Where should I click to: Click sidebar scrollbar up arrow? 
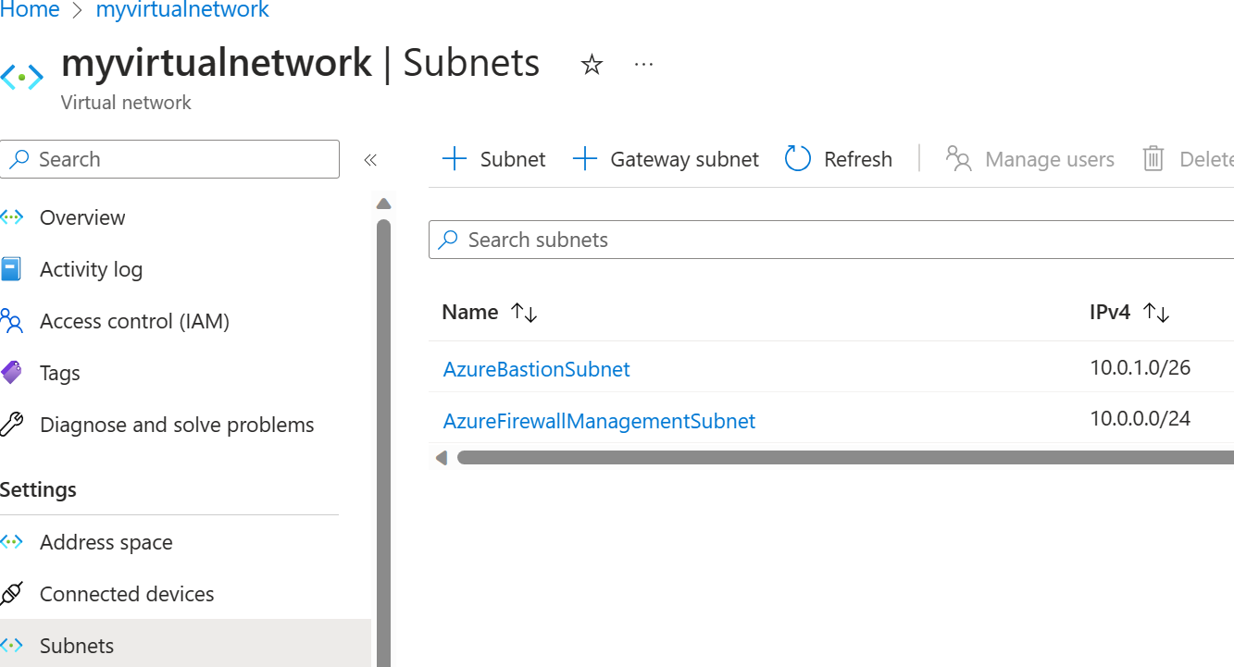coord(384,204)
